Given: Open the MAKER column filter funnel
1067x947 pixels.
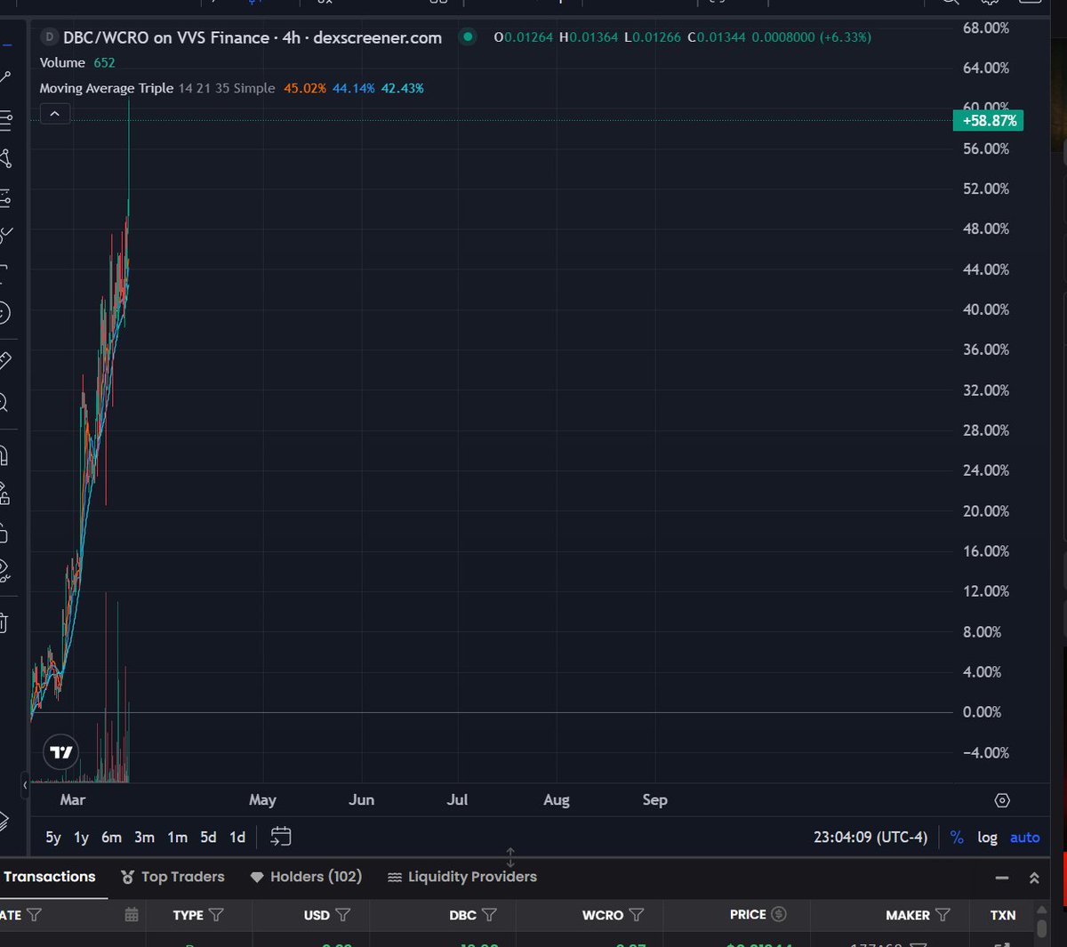Looking at the screenshot, I should pyautogui.click(x=943, y=915).
